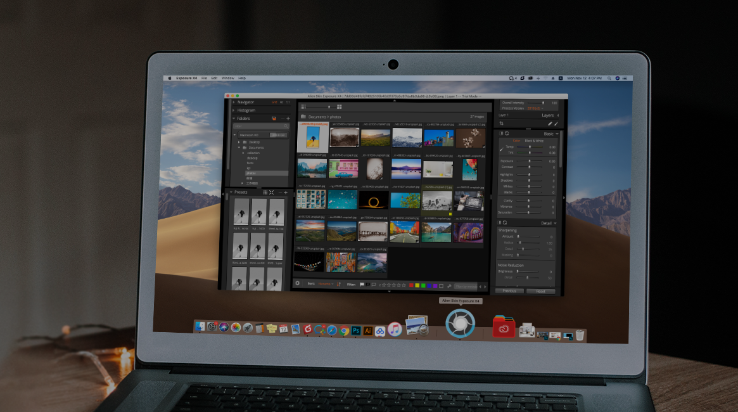Toggle the rejected photo filter icon
The height and width of the screenshot is (412, 738).
pos(368,284)
